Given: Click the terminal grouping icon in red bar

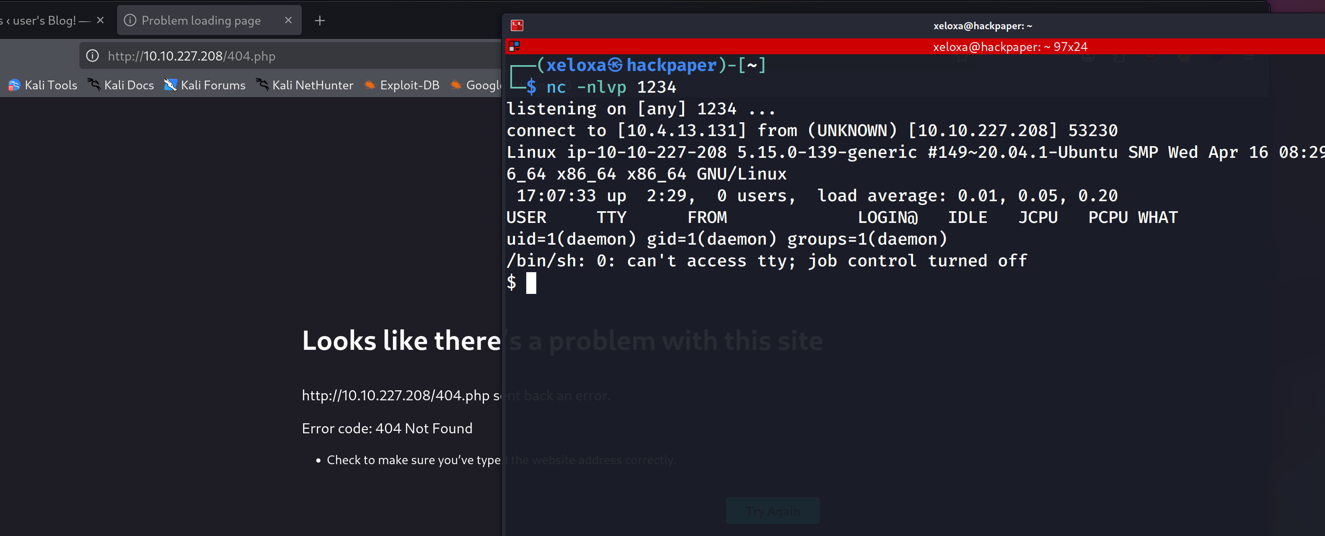Looking at the screenshot, I should pyautogui.click(x=514, y=47).
